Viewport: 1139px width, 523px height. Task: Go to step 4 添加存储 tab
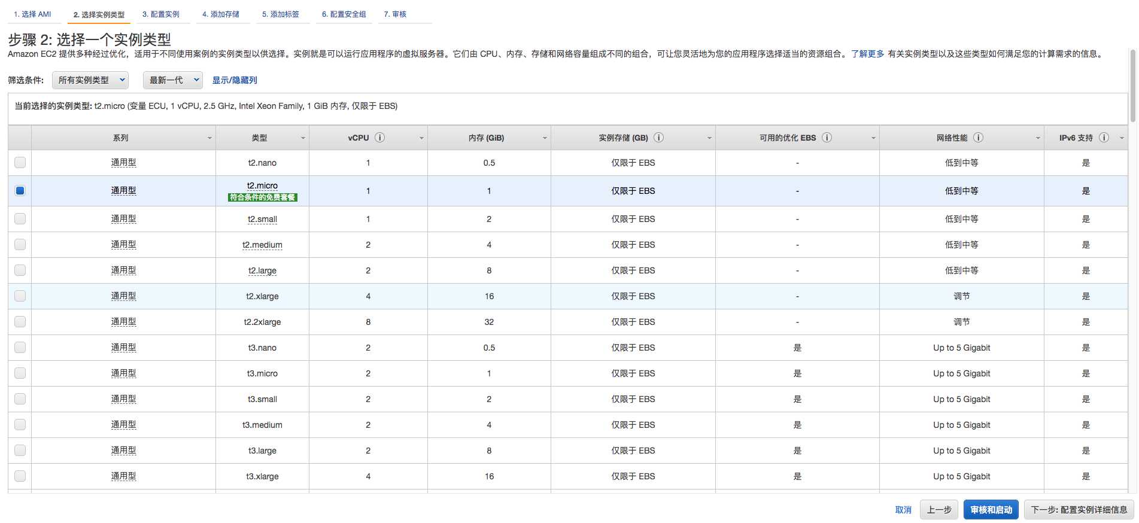(x=221, y=14)
